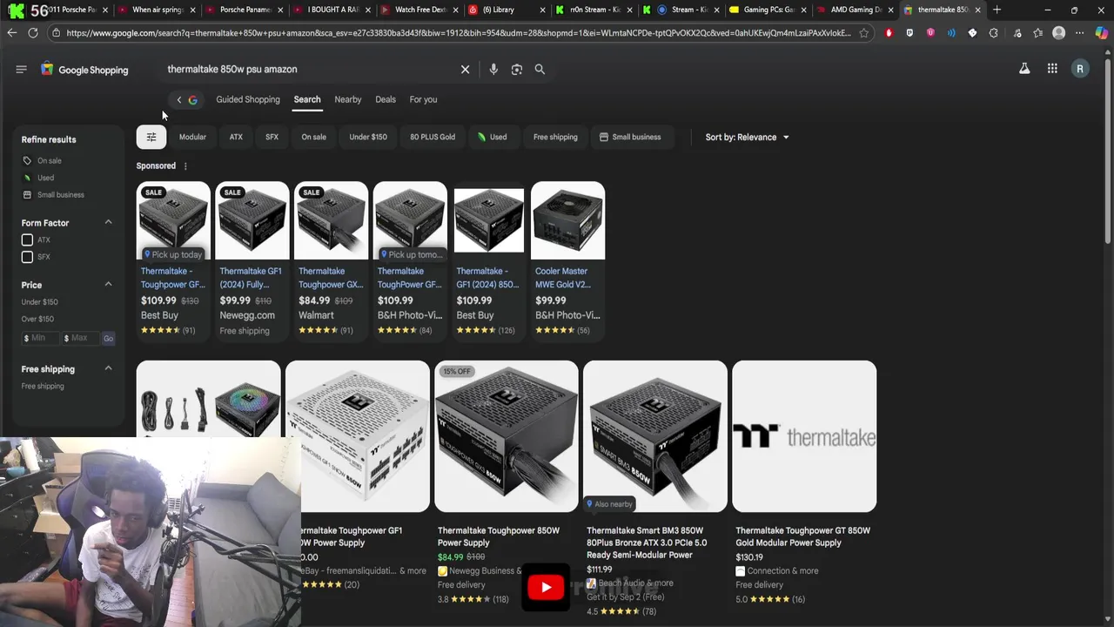Select Over $150 price link

pos(37,319)
